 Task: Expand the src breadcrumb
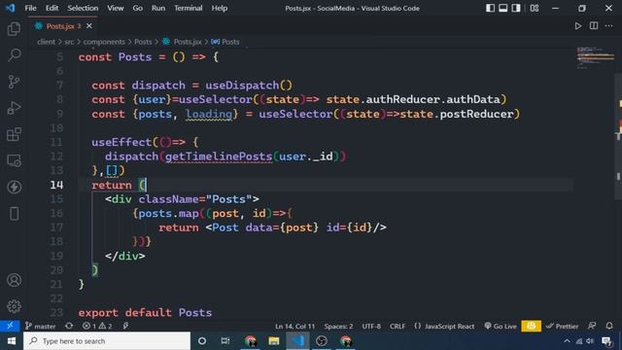tap(69, 42)
